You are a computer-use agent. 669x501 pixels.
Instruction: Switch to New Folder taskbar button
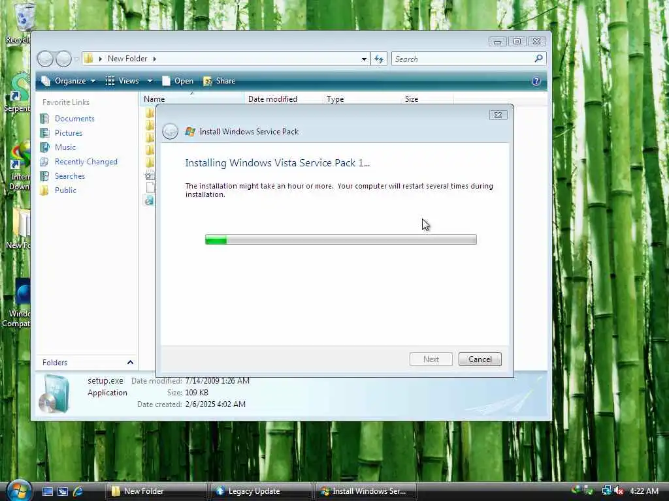coord(156,491)
